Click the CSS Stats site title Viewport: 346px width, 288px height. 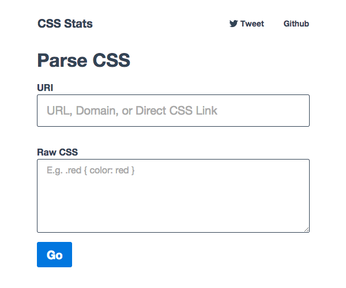(x=65, y=24)
